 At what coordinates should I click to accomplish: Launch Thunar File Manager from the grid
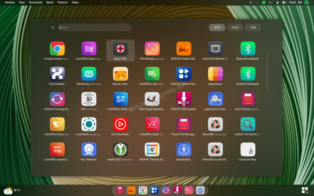[184, 124]
